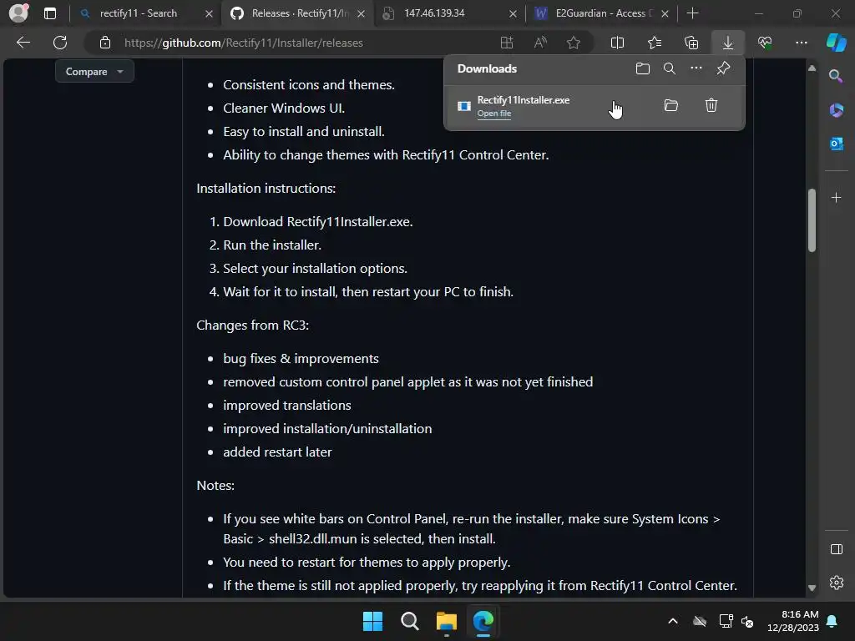Screen dimensions: 855x641
Task: Open Microsoft 365 sidebar app
Action: tap(836, 110)
